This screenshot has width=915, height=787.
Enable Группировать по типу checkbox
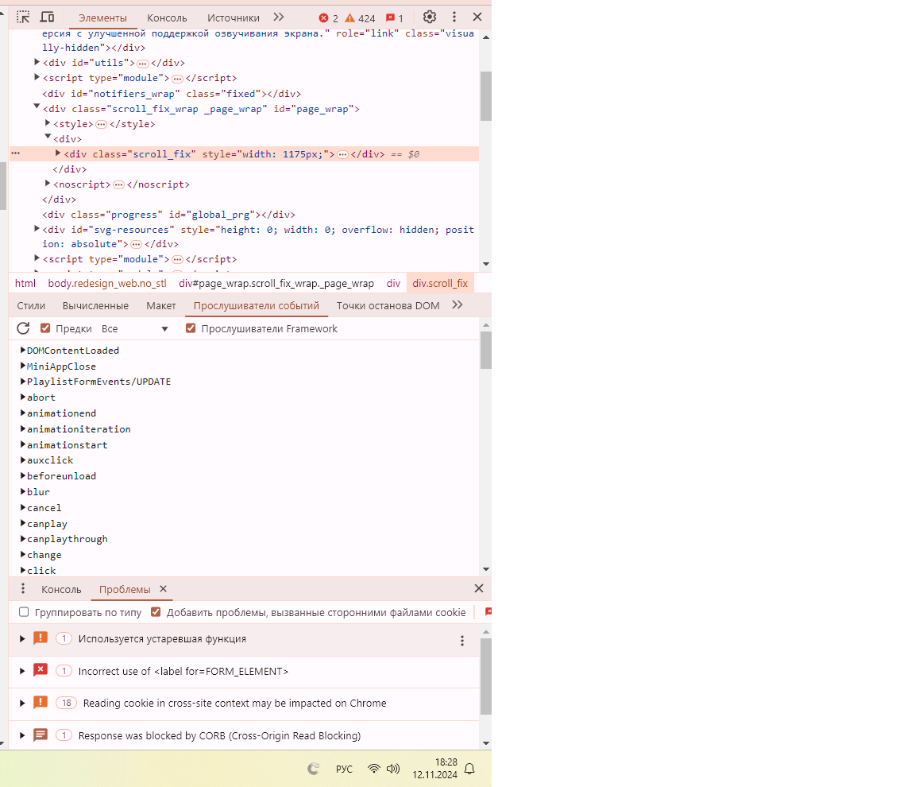coord(24,612)
